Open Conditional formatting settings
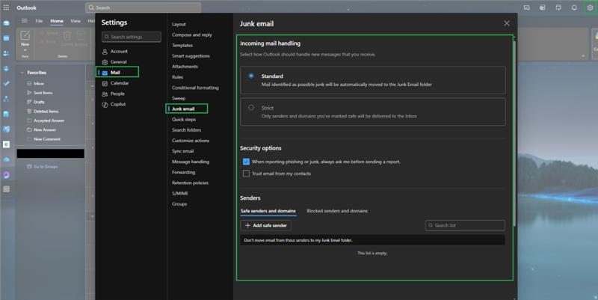This screenshot has height=300, width=598. pos(195,88)
